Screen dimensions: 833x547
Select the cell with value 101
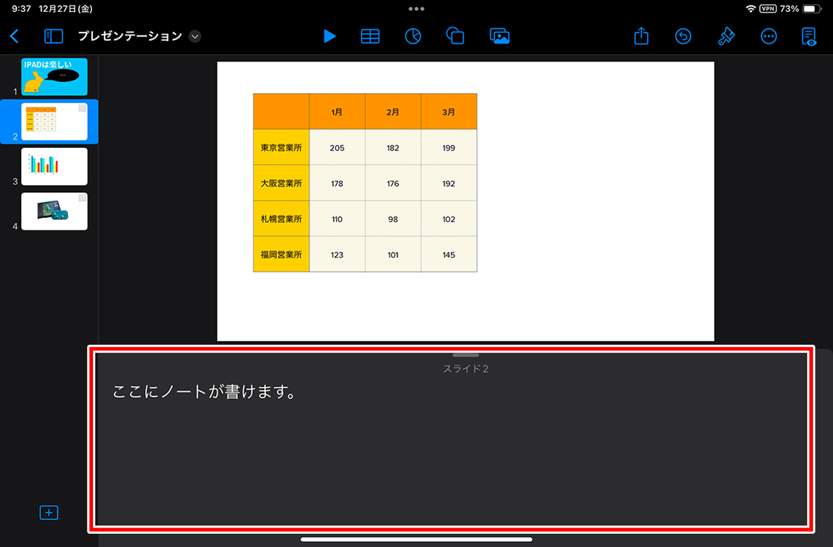click(393, 254)
